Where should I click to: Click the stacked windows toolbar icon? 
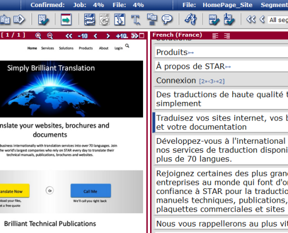click(152, 19)
